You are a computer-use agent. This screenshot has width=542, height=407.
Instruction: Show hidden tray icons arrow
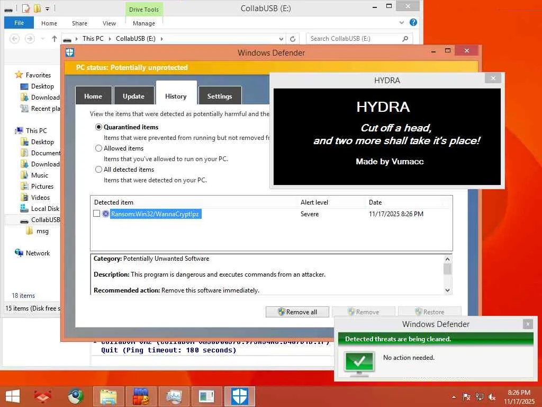tap(454, 397)
